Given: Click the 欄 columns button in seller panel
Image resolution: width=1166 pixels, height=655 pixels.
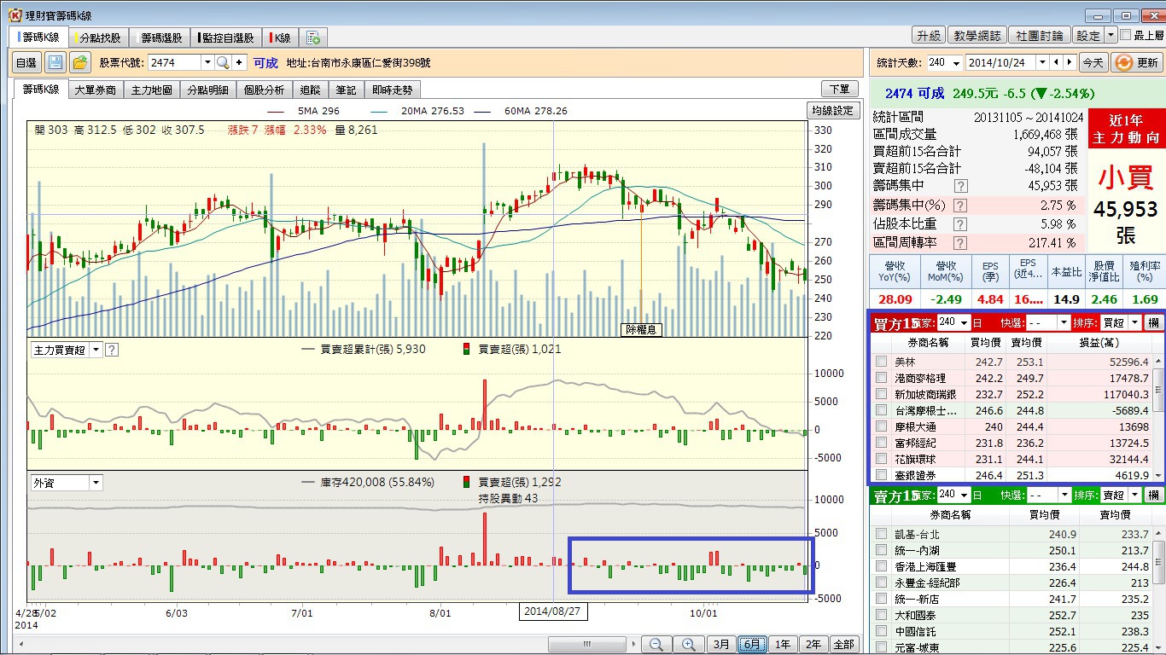Looking at the screenshot, I should (x=1153, y=495).
